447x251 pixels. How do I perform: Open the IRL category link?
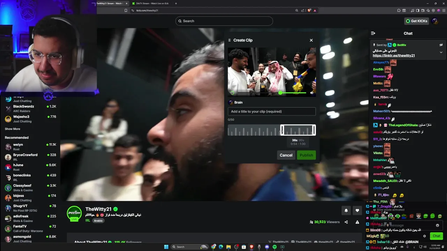pos(88,221)
